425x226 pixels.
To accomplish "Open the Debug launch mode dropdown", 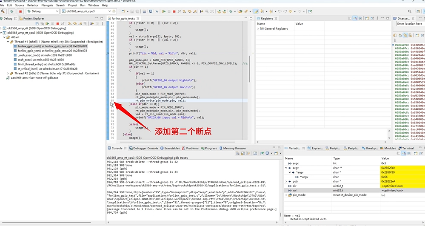I will [x=57, y=11].
